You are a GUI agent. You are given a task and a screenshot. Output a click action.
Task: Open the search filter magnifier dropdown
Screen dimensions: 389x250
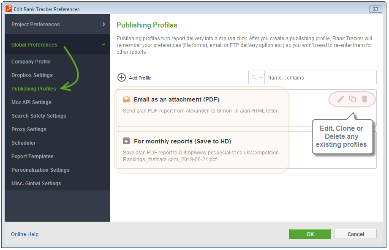tap(256, 77)
